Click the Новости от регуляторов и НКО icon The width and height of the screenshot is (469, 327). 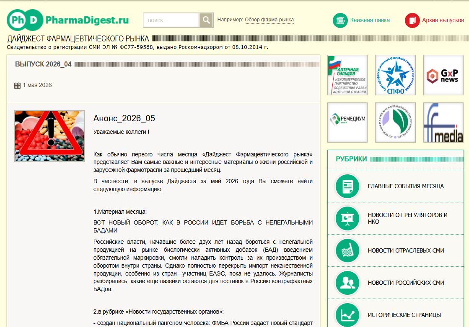(347, 218)
